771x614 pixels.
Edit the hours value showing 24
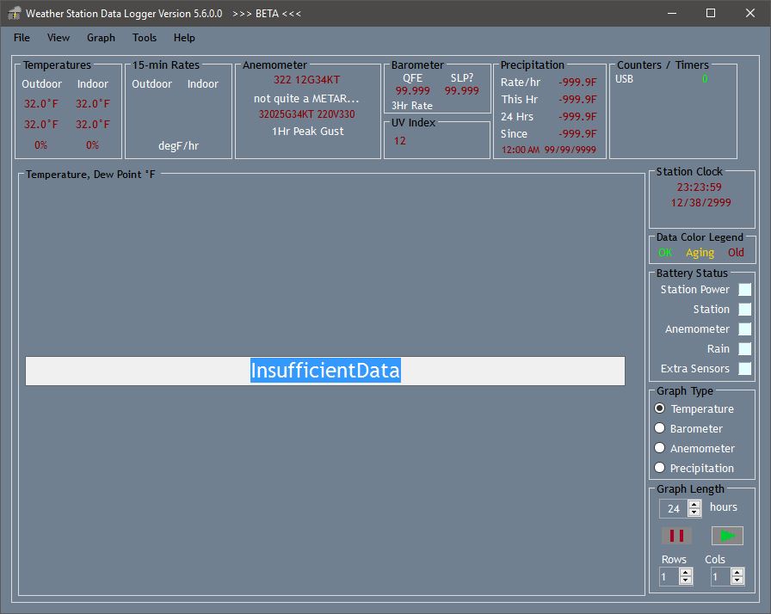[x=673, y=507]
